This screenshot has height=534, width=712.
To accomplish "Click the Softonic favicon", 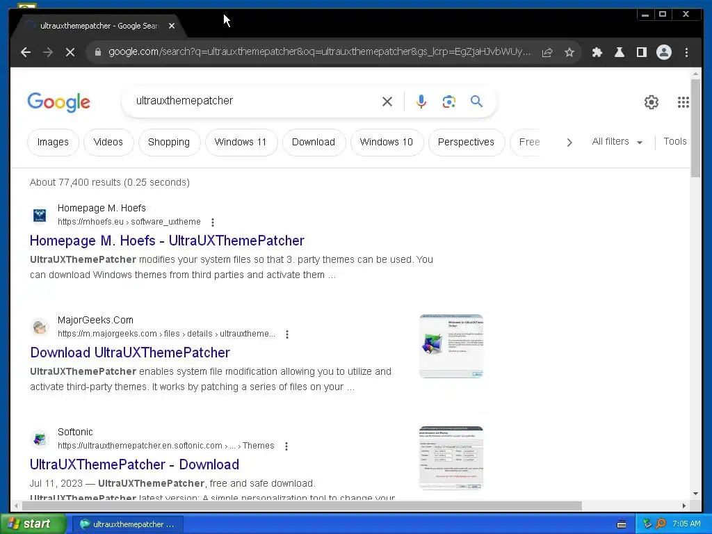I will coord(40,439).
